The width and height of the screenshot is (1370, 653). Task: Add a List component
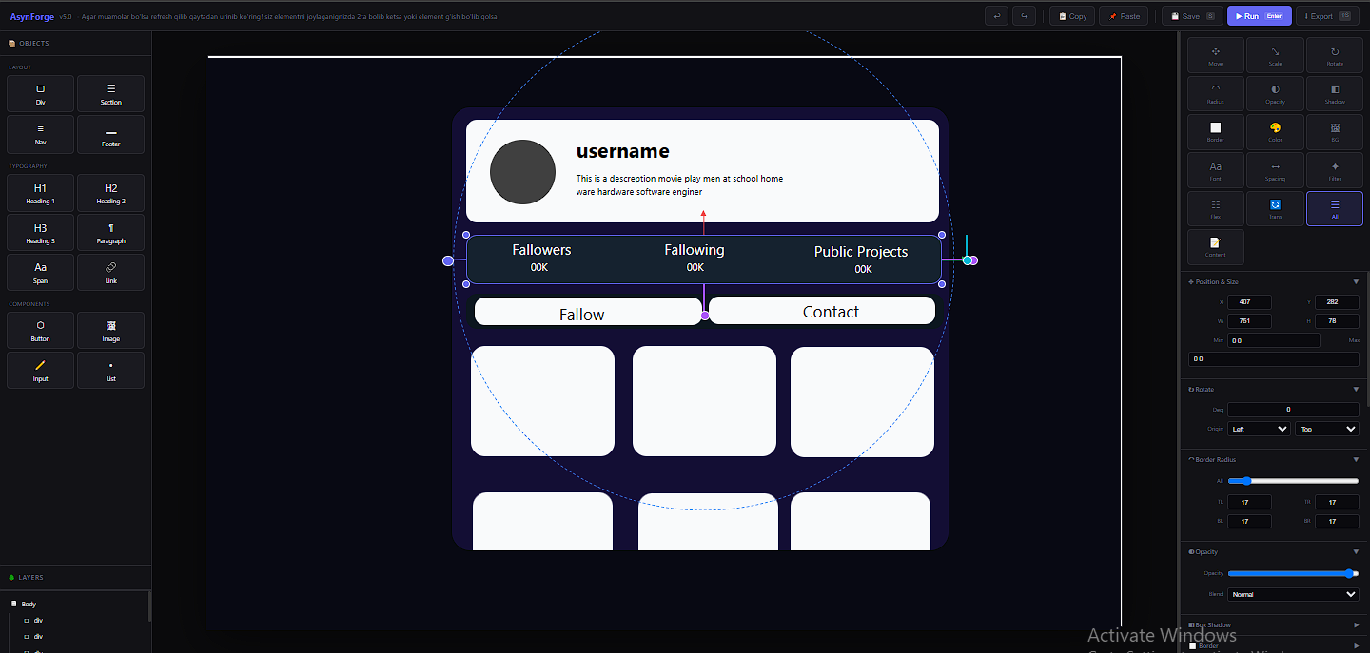click(x=110, y=371)
